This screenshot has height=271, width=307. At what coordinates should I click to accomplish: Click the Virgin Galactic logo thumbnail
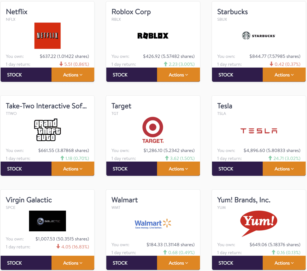point(47,221)
